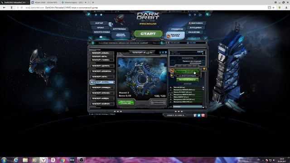
Task: Select Телепорт «Дельта» gate
Action: coord(102,66)
